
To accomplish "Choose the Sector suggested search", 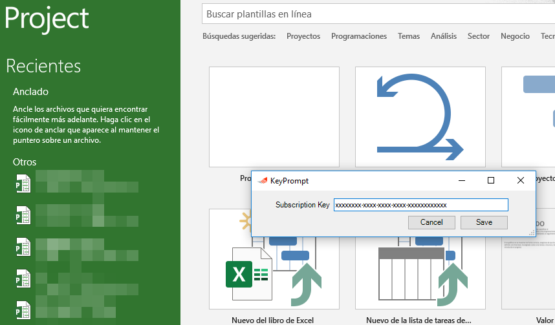I will [478, 36].
